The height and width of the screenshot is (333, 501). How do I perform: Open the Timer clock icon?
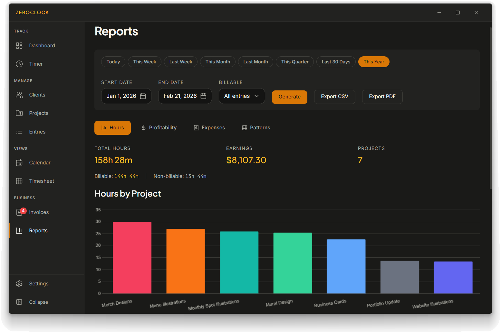pos(19,64)
